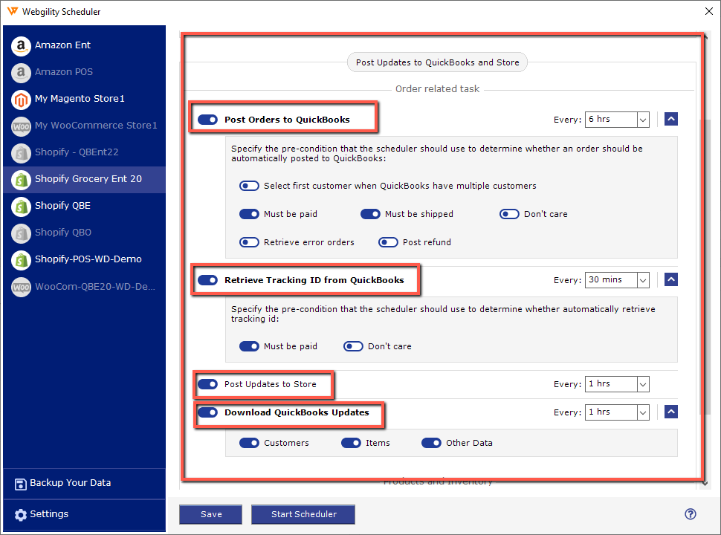
Task: Select My Magento Store1 label
Action: tap(80, 98)
